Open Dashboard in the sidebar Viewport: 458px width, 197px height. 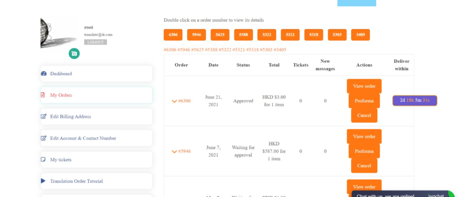click(97, 74)
